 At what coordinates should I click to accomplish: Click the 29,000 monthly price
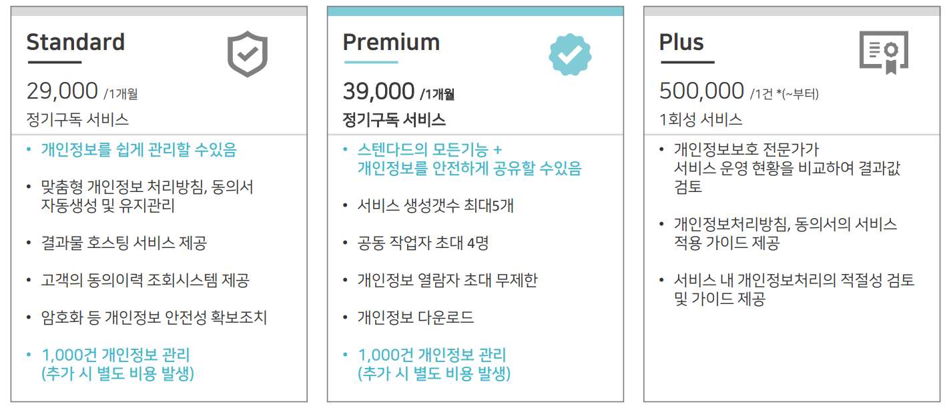click(62, 91)
